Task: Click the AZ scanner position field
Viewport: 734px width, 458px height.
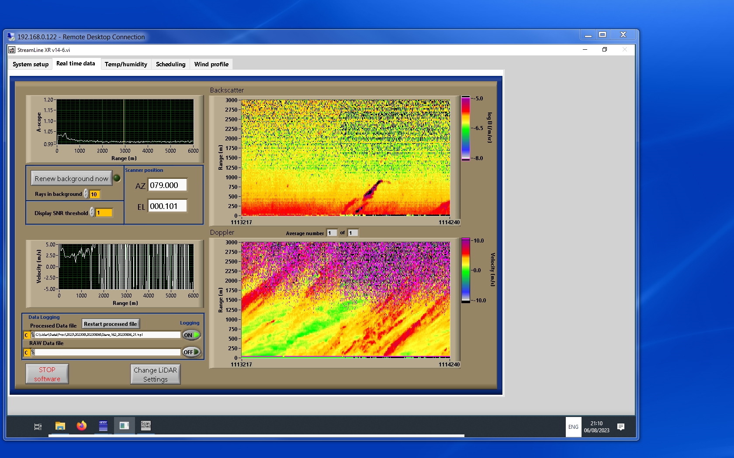Action: (167, 185)
